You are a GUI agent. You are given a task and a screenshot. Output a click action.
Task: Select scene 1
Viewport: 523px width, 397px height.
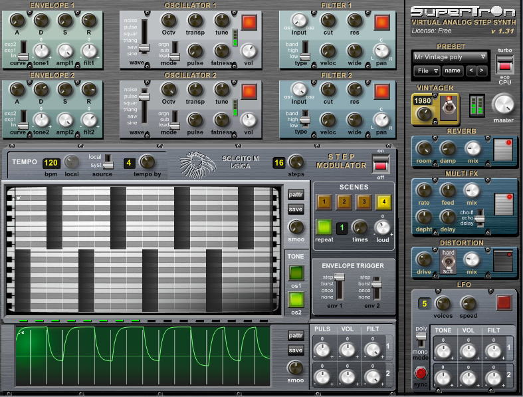(324, 201)
